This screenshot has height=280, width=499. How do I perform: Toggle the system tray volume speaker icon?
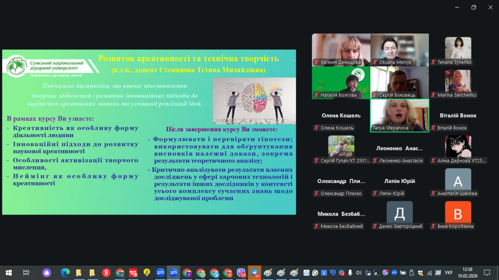pos(359,273)
